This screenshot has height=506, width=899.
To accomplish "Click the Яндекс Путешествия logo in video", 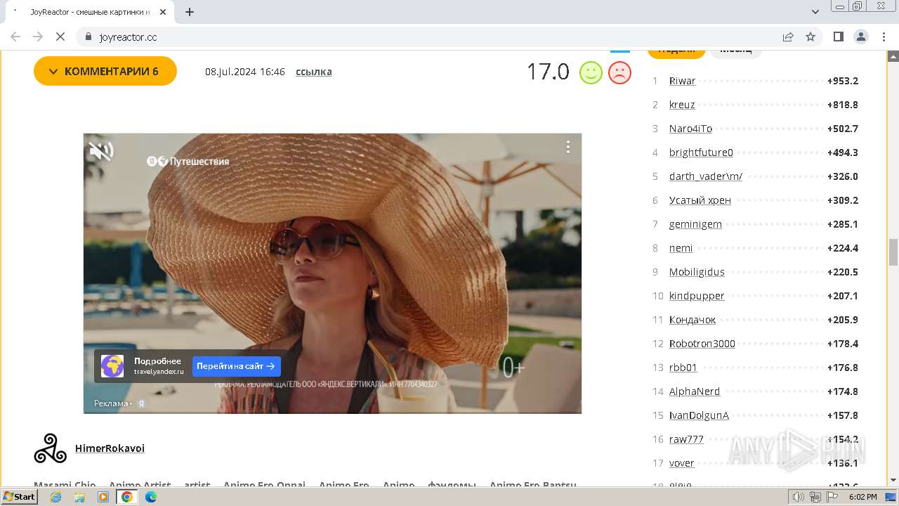I will pyautogui.click(x=188, y=161).
